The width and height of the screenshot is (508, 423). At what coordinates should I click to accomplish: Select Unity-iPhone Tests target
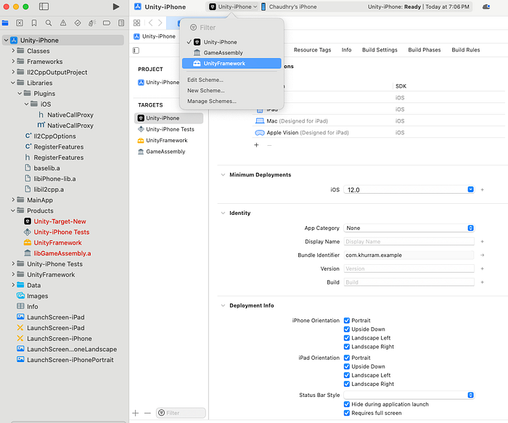pos(168,129)
